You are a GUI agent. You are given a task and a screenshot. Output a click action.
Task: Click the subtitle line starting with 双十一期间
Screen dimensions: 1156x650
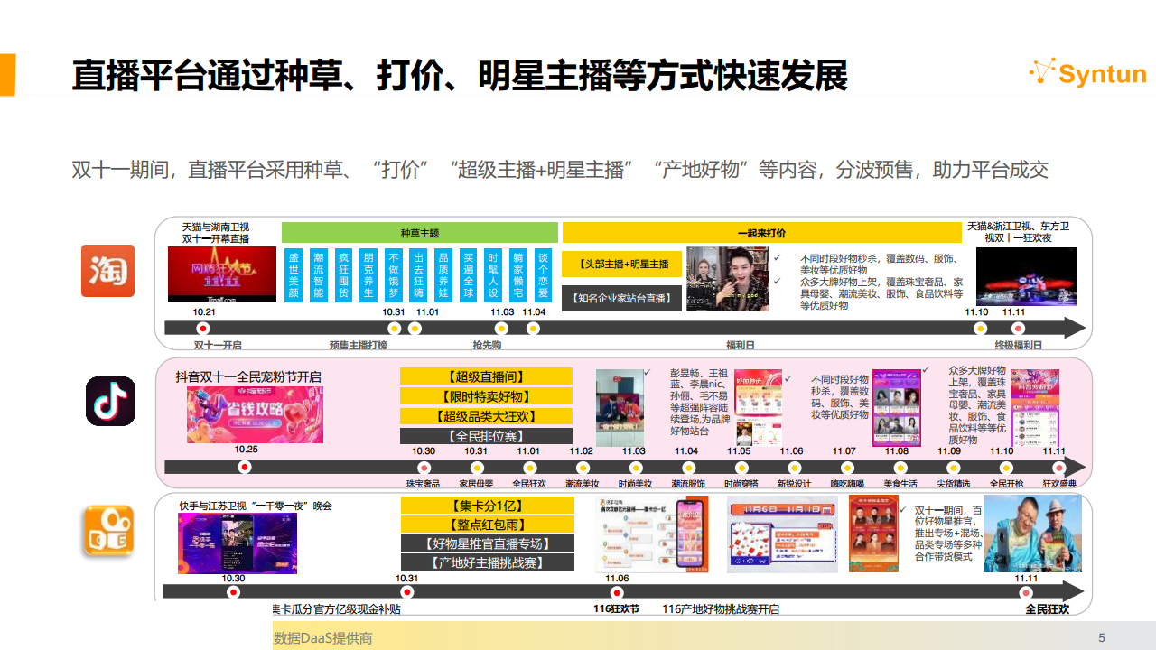tap(560, 170)
